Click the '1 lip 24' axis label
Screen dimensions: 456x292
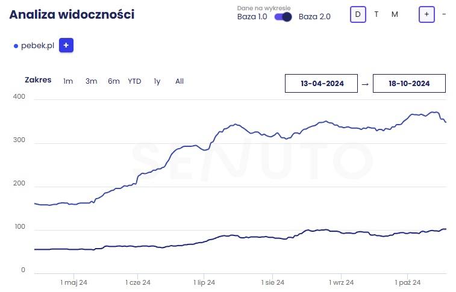pyautogui.click(x=204, y=282)
